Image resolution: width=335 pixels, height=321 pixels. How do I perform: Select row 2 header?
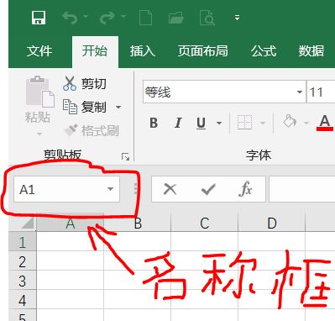(23, 261)
